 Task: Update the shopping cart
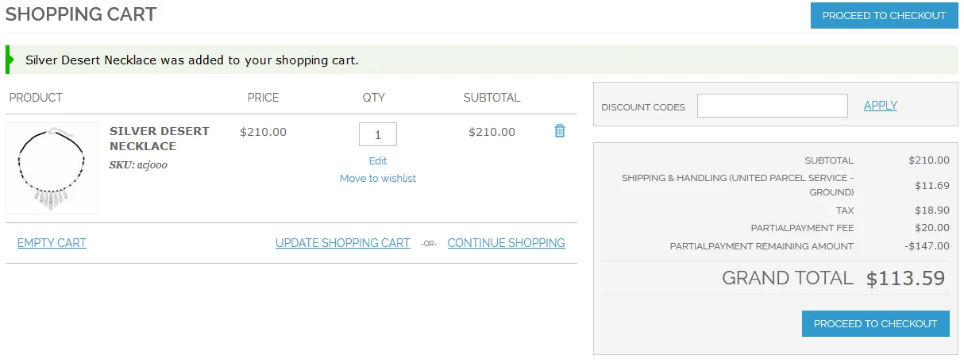[342, 243]
